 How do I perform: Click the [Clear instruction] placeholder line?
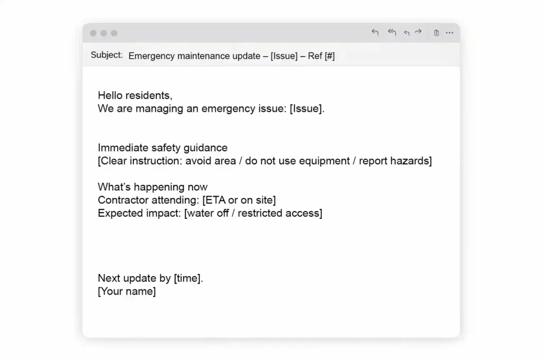265,161
